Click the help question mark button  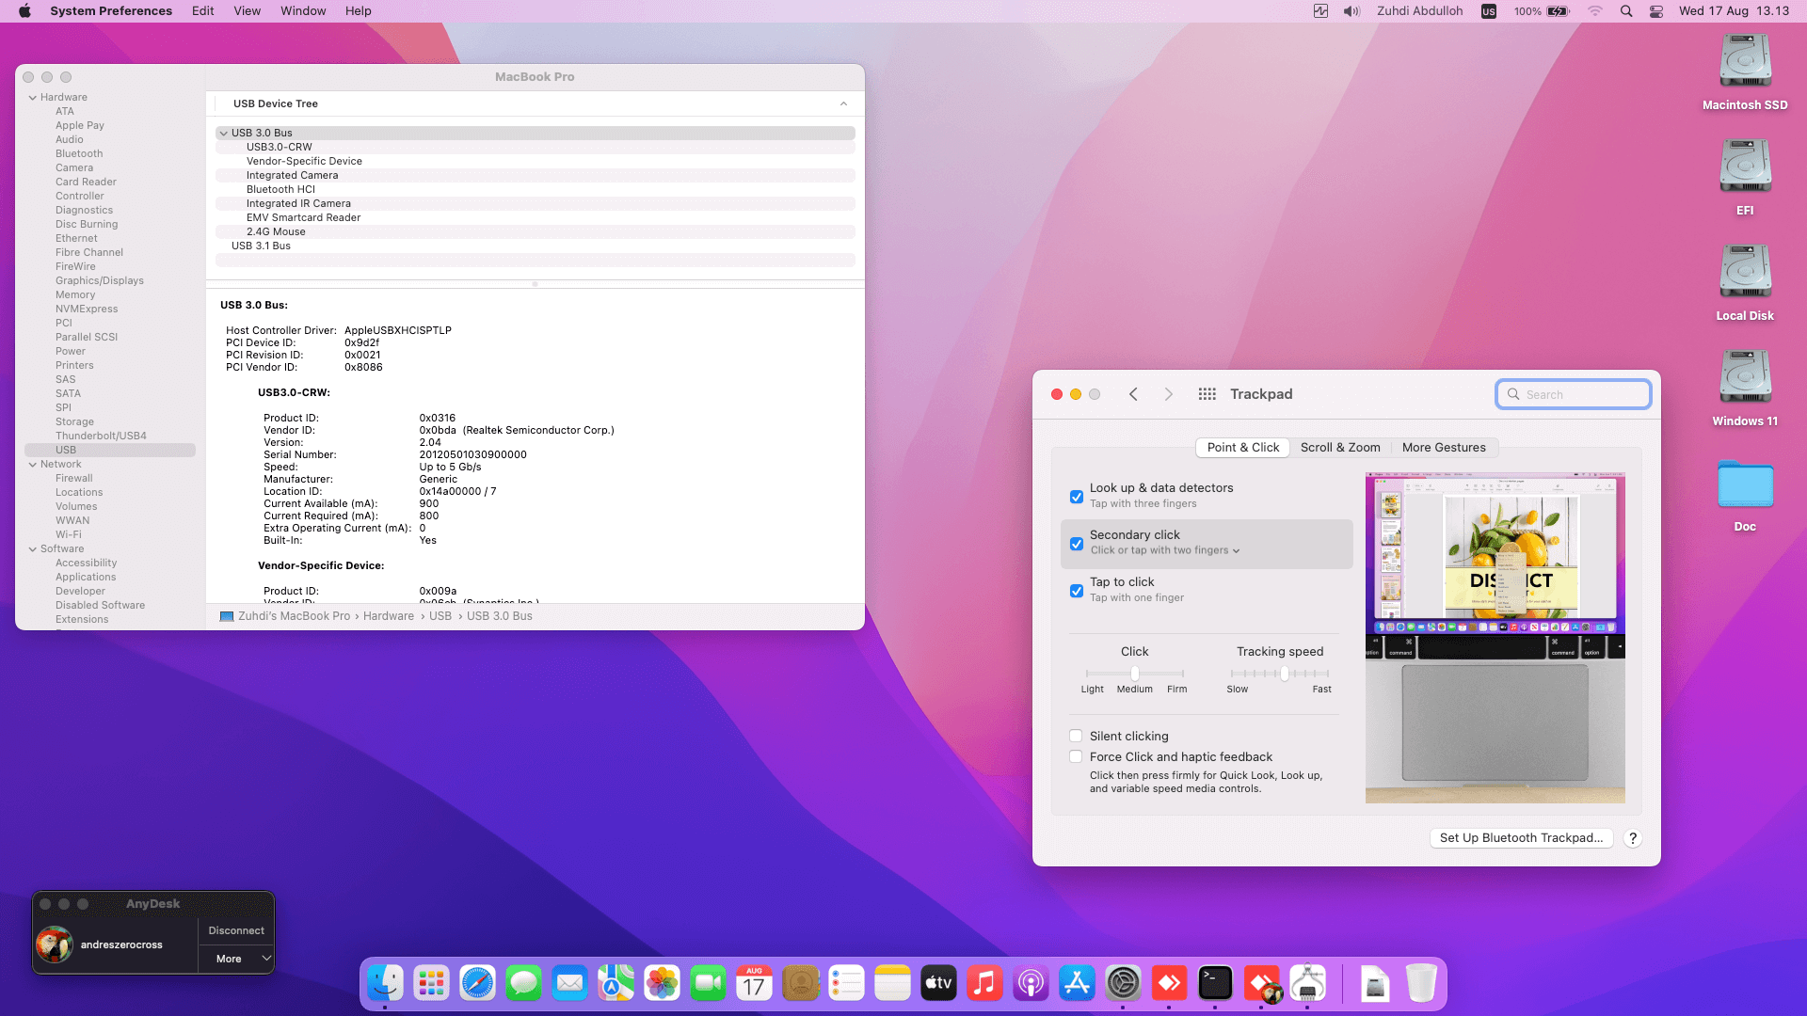pos(1633,838)
